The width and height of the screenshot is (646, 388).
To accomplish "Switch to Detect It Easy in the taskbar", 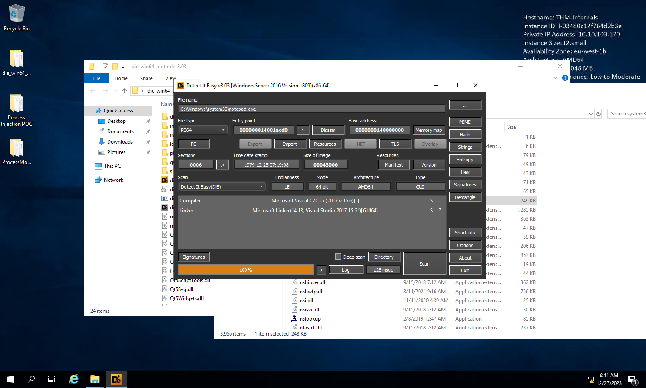I will pyautogui.click(x=116, y=379).
